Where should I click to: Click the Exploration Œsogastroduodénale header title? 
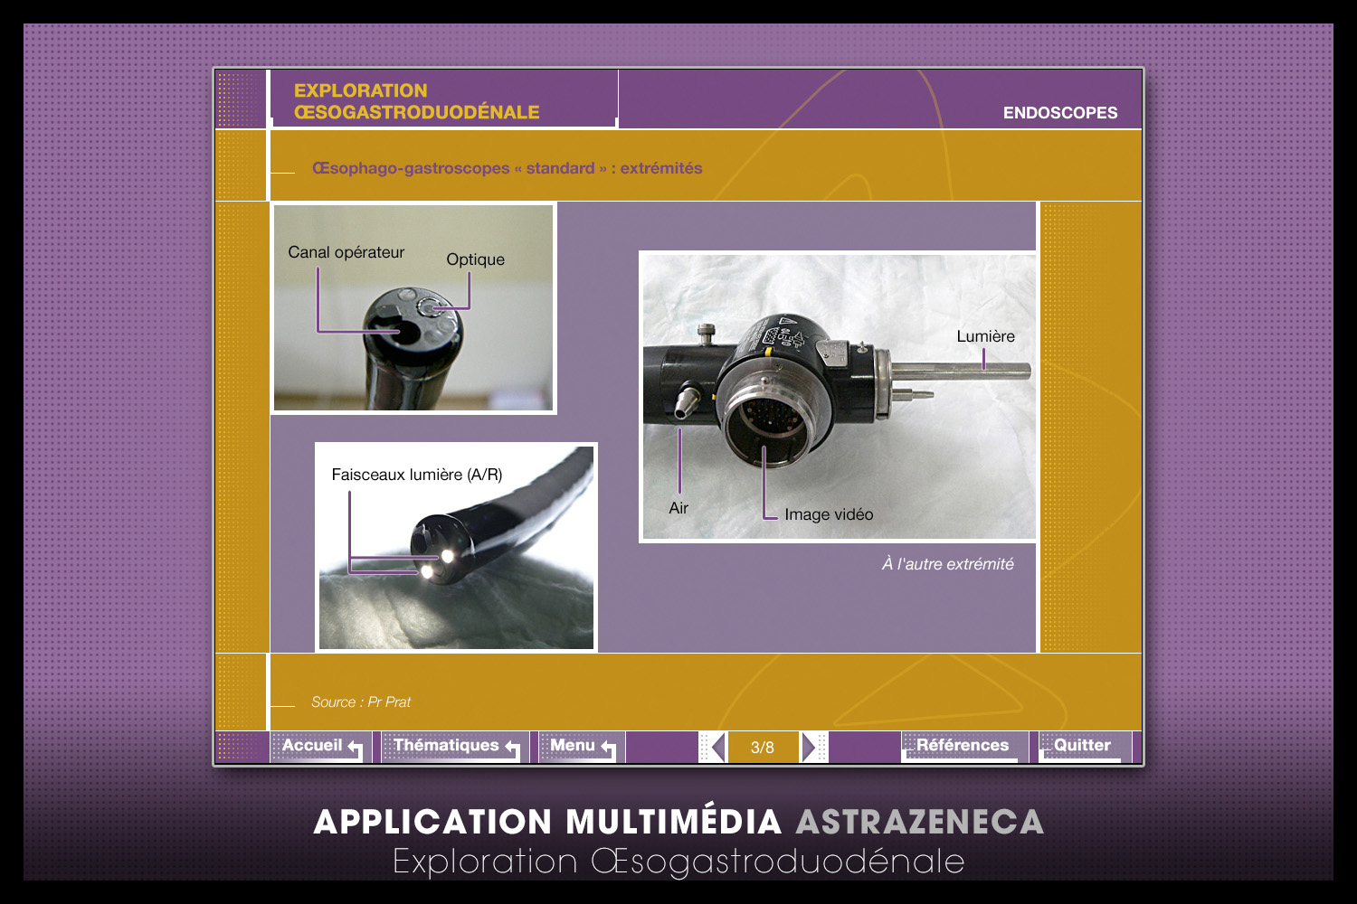[x=416, y=101]
